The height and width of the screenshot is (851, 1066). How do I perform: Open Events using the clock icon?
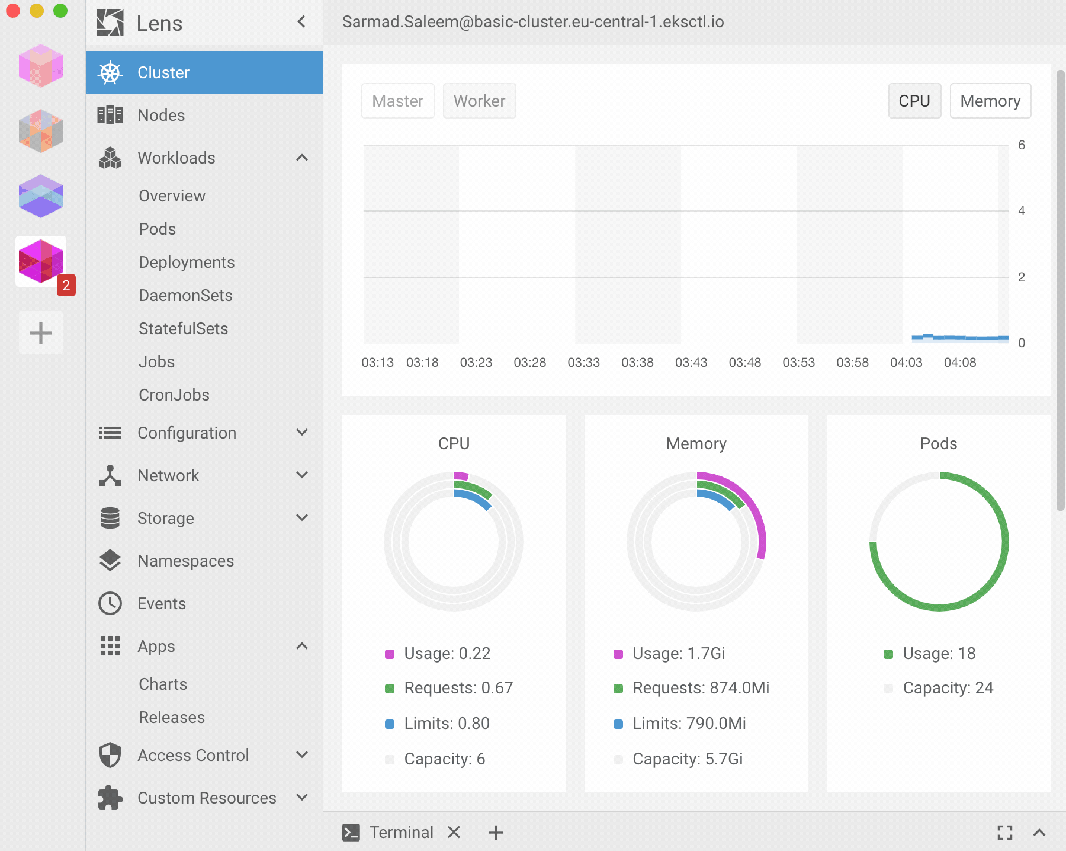coord(110,603)
